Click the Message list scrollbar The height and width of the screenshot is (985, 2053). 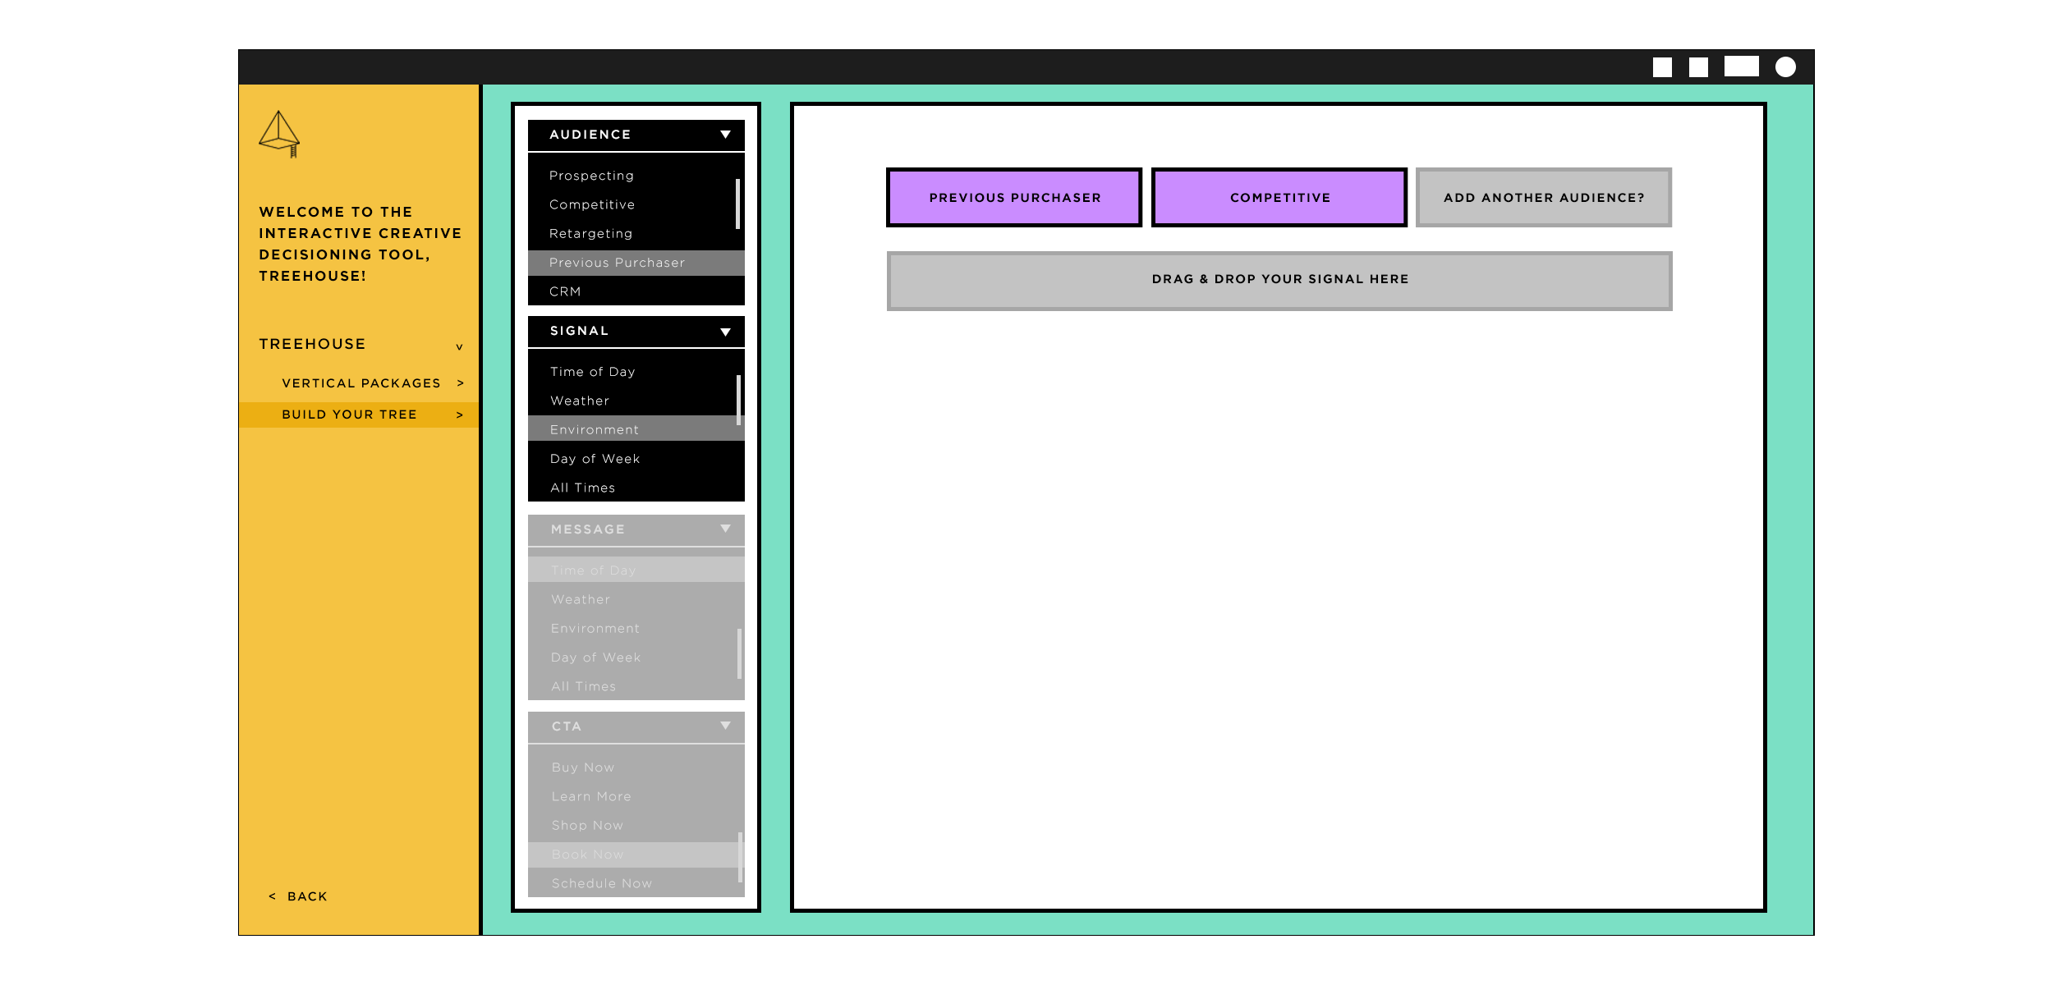[x=740, y=653]
